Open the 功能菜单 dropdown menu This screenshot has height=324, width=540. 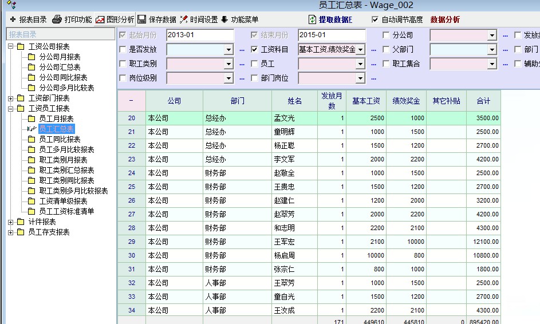pos(224,19)
